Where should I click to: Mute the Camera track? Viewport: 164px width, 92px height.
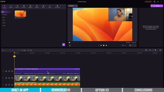pos(12,78)
